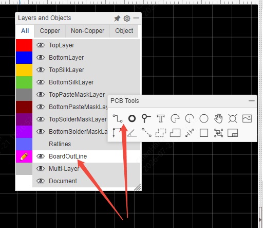Viewport: 263px width, 228px height.
Task: Toggle TopLayer visibility eye
Action: [41, 45]
